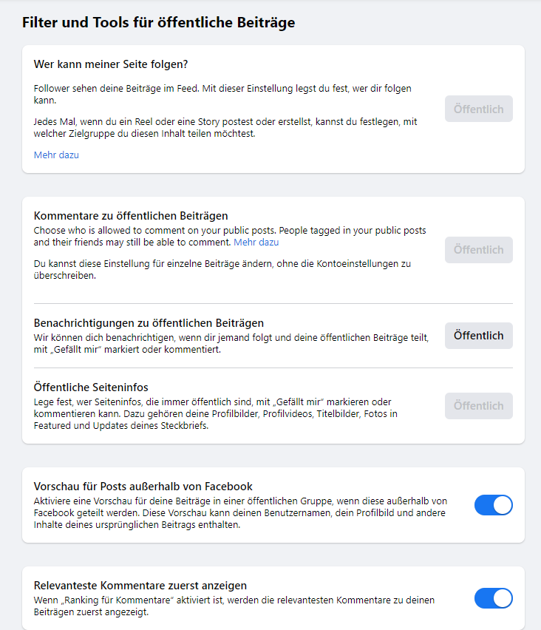The height and width of the screenshot is (630, 541).
Task: Click the Ranking für Kommentare description text
Action: pos(234,606)
